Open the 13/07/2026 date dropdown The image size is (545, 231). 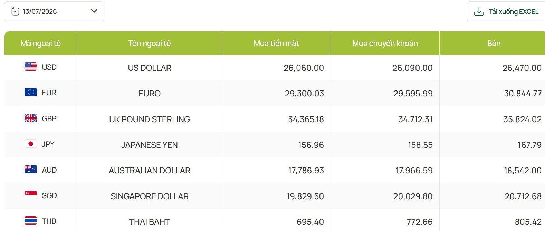pos(54,12)
